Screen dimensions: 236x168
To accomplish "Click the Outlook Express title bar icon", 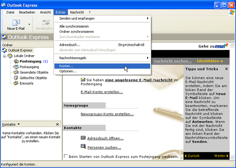I will 3,5.
